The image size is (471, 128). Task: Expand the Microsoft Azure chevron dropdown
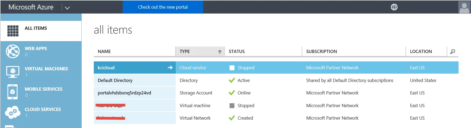[67, 8]
